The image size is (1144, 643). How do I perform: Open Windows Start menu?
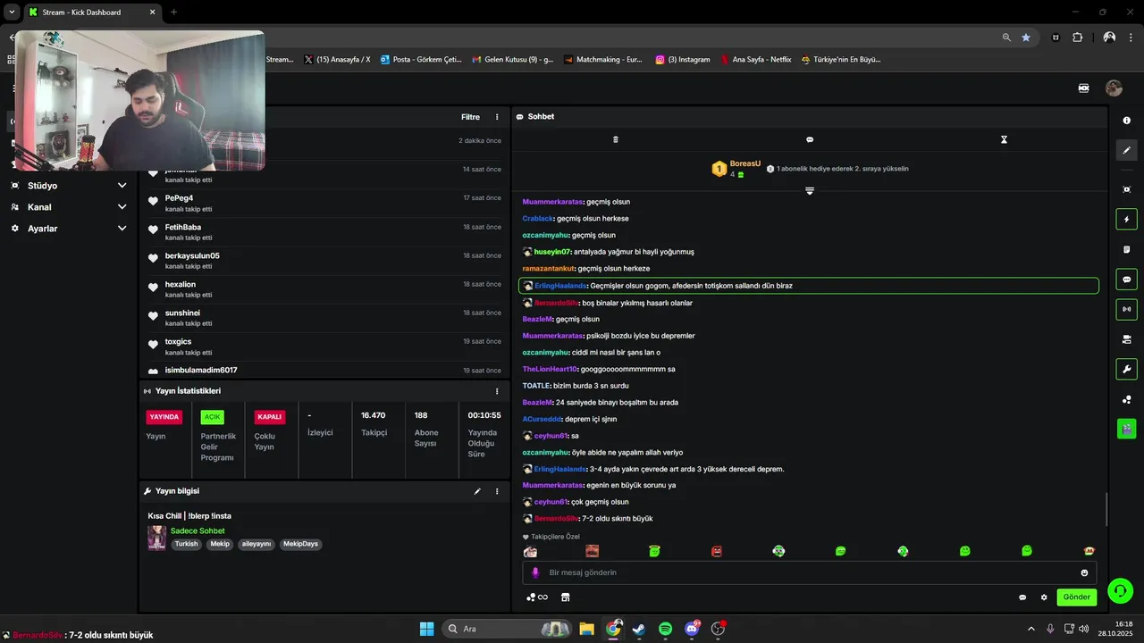[426, 629]
